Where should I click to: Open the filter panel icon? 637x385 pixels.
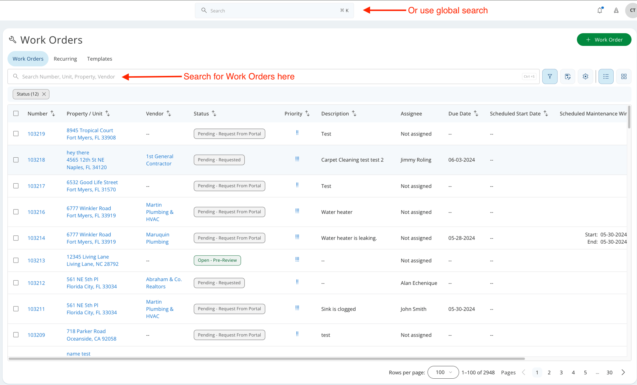click(550, 76)
